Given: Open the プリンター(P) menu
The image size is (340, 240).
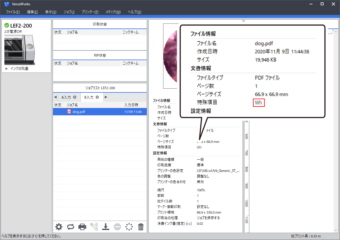Looking at the screenshot, I should click(90, 12).
